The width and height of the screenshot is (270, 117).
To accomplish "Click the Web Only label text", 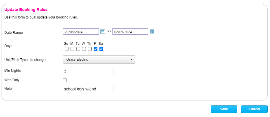I will (x=12, y=80).
